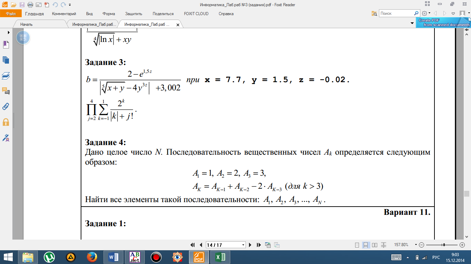This screenshot has width=471, height=264.
Task: Open the Вид ribbon tab
Action: [90, 14]
